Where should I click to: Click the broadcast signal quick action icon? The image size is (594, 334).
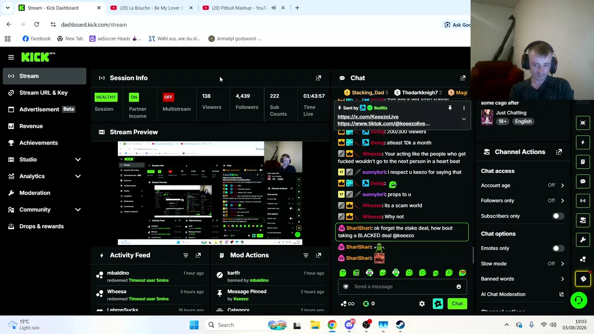tap(583, 201)
